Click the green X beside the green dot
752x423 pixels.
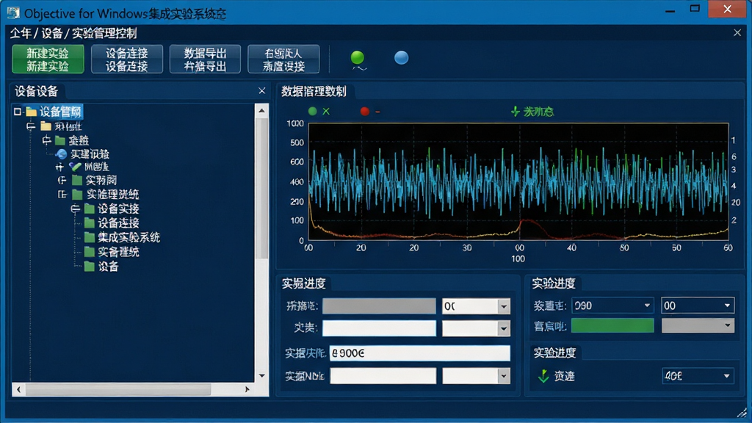tap(326, 112)
